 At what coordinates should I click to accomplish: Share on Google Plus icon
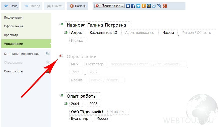coord(165,6)
